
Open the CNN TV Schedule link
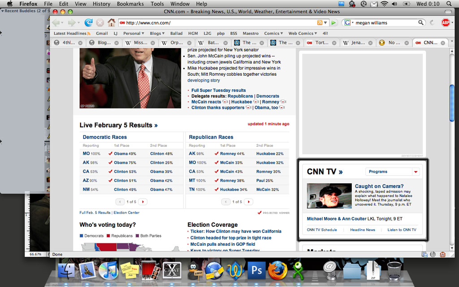coord(322,230)
